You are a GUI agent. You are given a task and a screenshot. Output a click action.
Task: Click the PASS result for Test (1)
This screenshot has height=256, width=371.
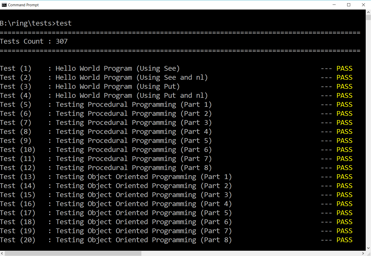(344, 68)
